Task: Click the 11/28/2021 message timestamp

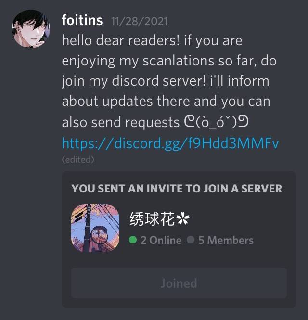Action: [140, 21]
